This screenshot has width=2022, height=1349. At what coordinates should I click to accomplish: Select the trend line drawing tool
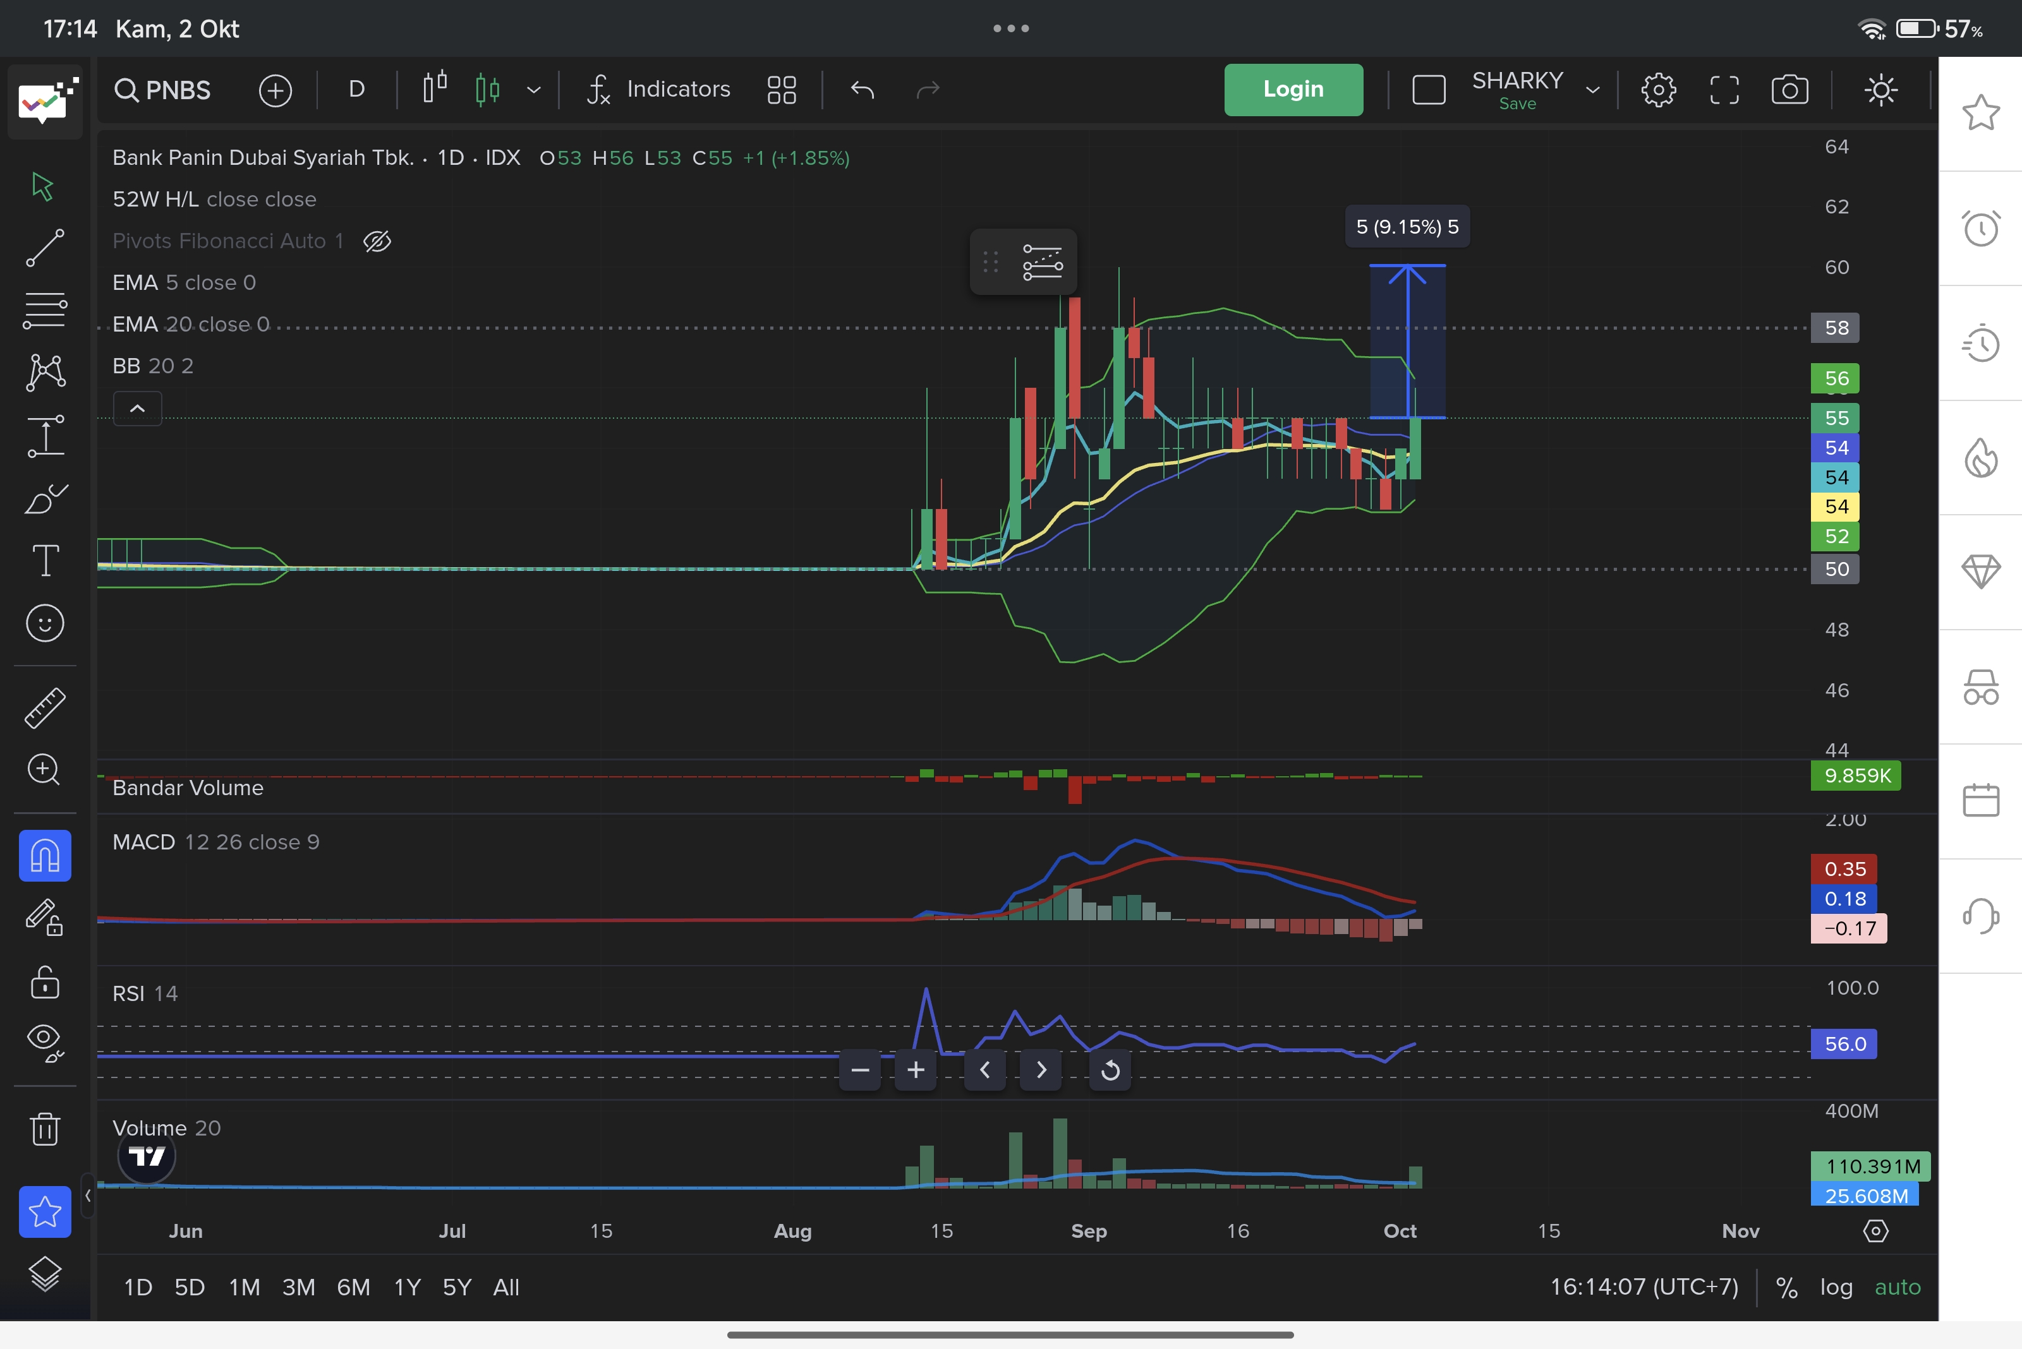(45, 248)
